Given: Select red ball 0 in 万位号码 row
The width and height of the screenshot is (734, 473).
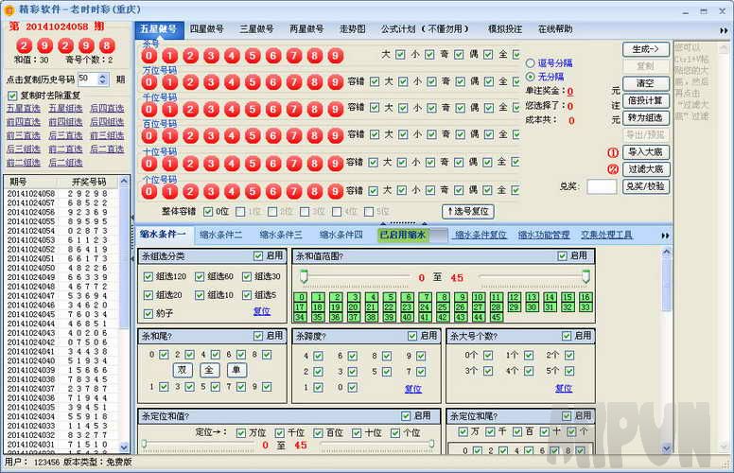Looking at the screenshot, I should [x=149, y=82].
